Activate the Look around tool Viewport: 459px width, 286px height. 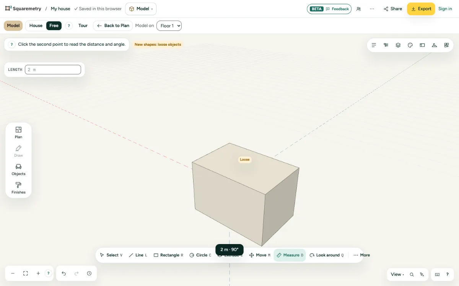[327, 255]
